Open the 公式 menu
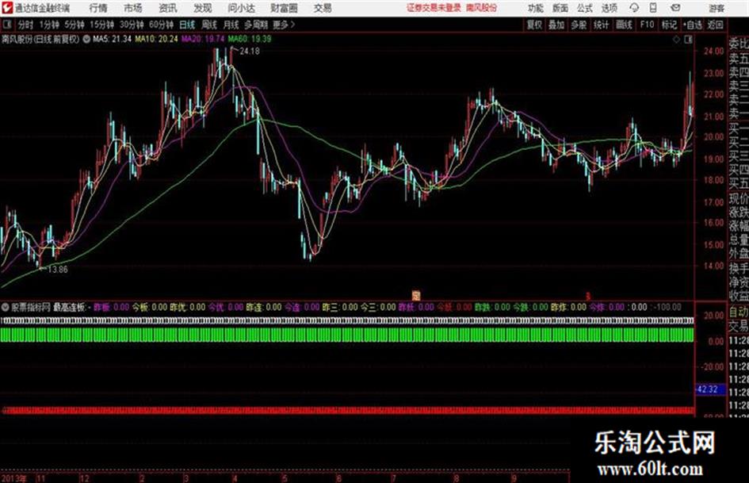 click(x=585, y=8)
